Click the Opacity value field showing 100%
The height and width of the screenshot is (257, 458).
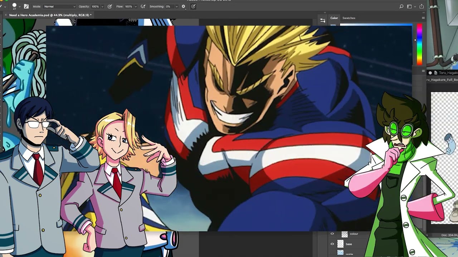95,6
